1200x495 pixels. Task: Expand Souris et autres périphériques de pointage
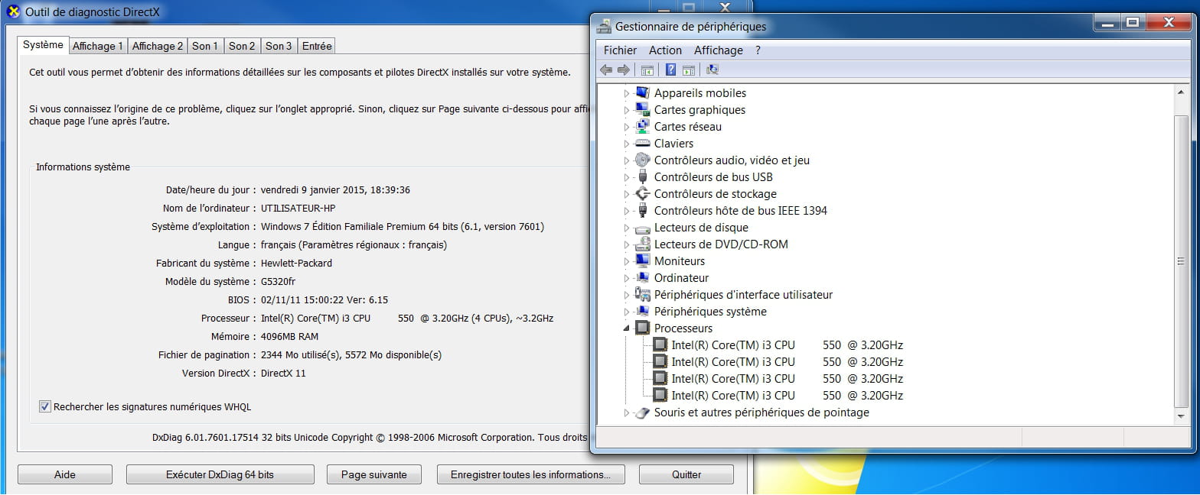[627, 412]
